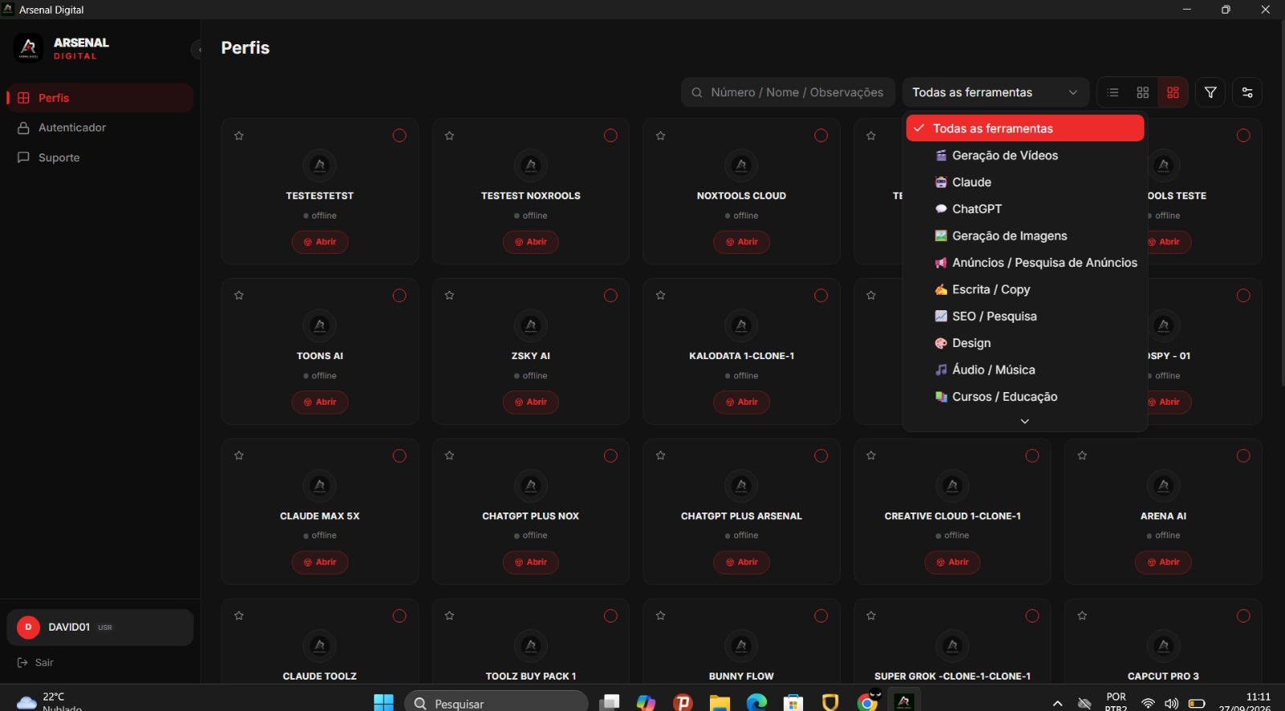Viewport: 1285px width, 711px height.
Task: Select Geração de Imagens category
Action: point(1025,236)
